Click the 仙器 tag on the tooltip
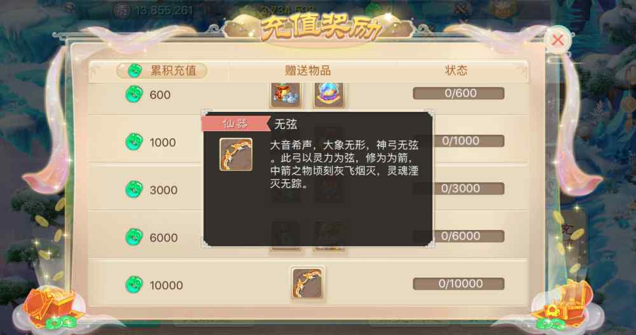Screen dimensions: 636x335 (236, 124)
